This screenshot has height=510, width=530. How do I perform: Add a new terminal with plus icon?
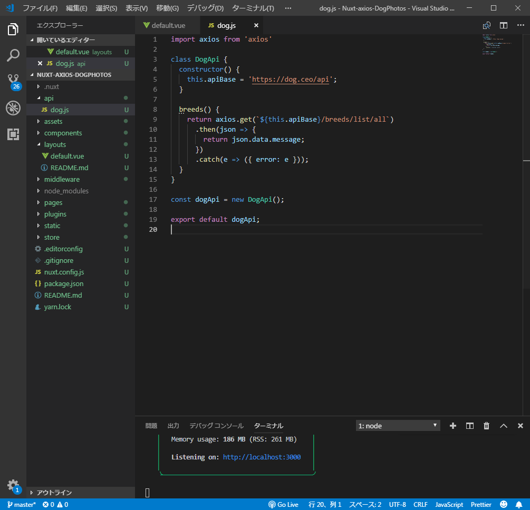[x=452, y=426]
